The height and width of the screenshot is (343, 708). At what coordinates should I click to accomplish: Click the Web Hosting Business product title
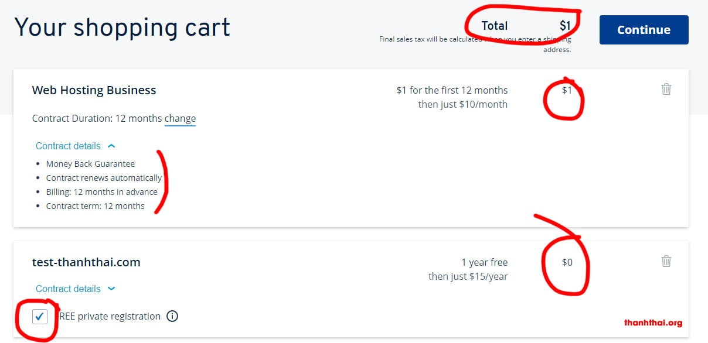(94, 90)
